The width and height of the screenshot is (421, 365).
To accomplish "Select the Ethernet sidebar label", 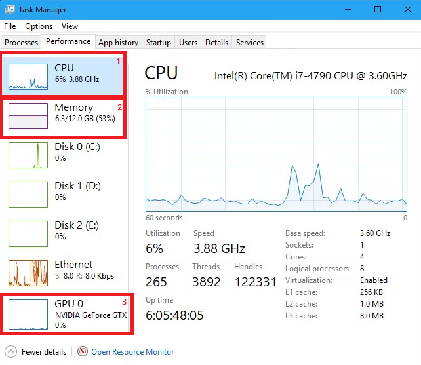I will pos(73,265).
